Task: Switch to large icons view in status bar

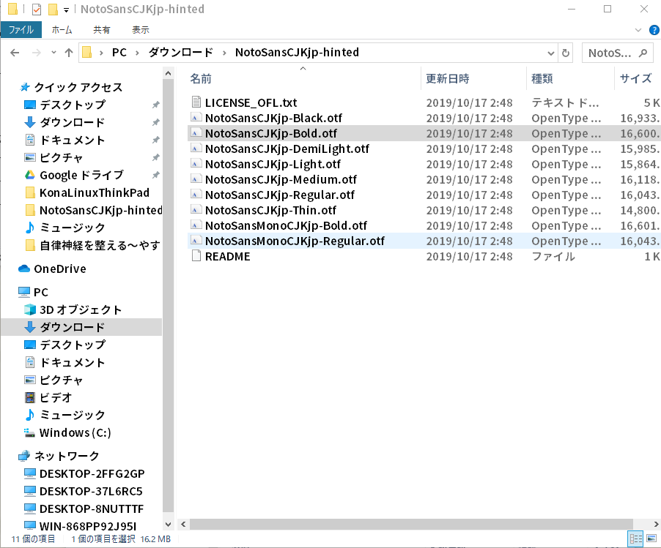Action: (651, 538)
